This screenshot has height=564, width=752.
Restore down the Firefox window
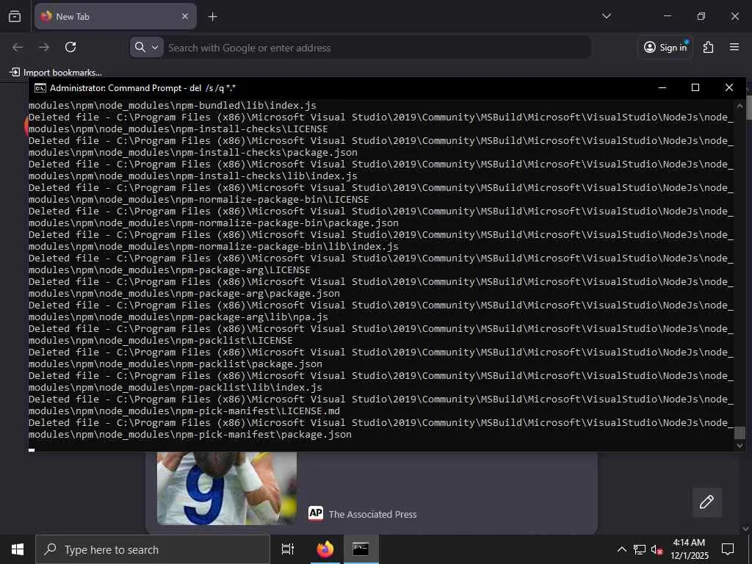point(701,16)
